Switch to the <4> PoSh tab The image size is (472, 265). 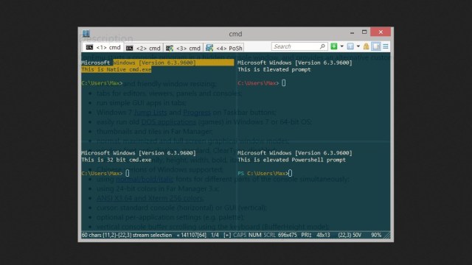point(224,48)
